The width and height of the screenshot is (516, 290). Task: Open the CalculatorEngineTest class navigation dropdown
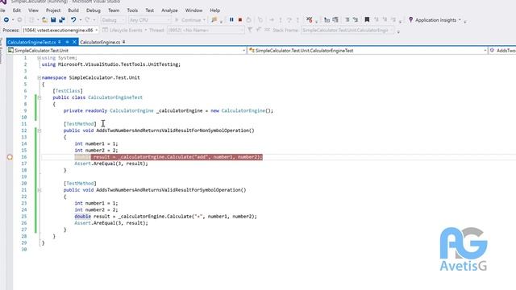(x=368, y=50)
